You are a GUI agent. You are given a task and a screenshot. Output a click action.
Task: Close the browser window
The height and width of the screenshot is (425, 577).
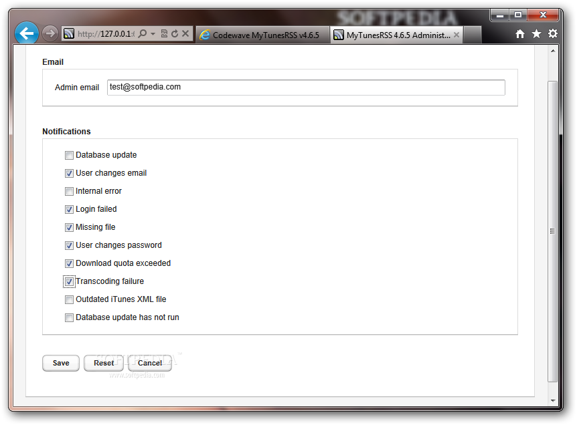(543, 15)
